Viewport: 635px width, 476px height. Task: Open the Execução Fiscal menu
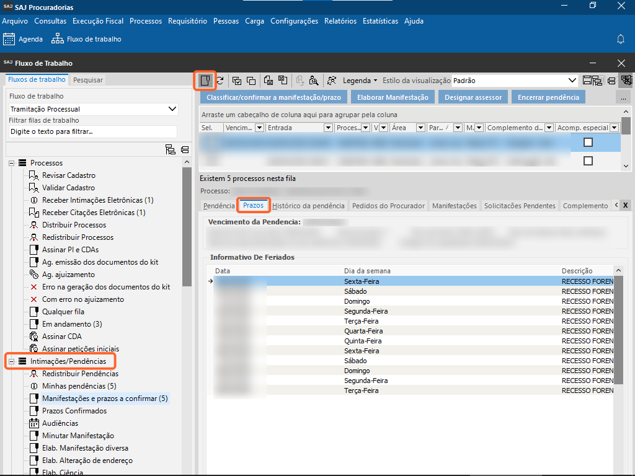pos(98,21)
